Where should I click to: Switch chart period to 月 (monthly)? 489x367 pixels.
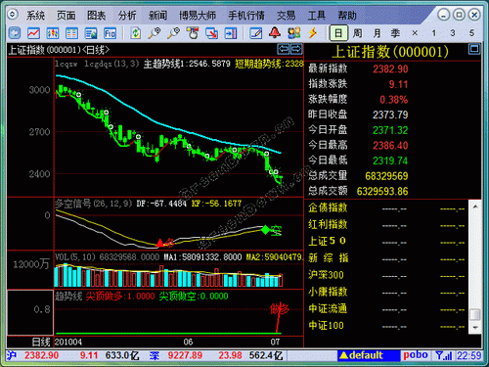click(377, 33)
